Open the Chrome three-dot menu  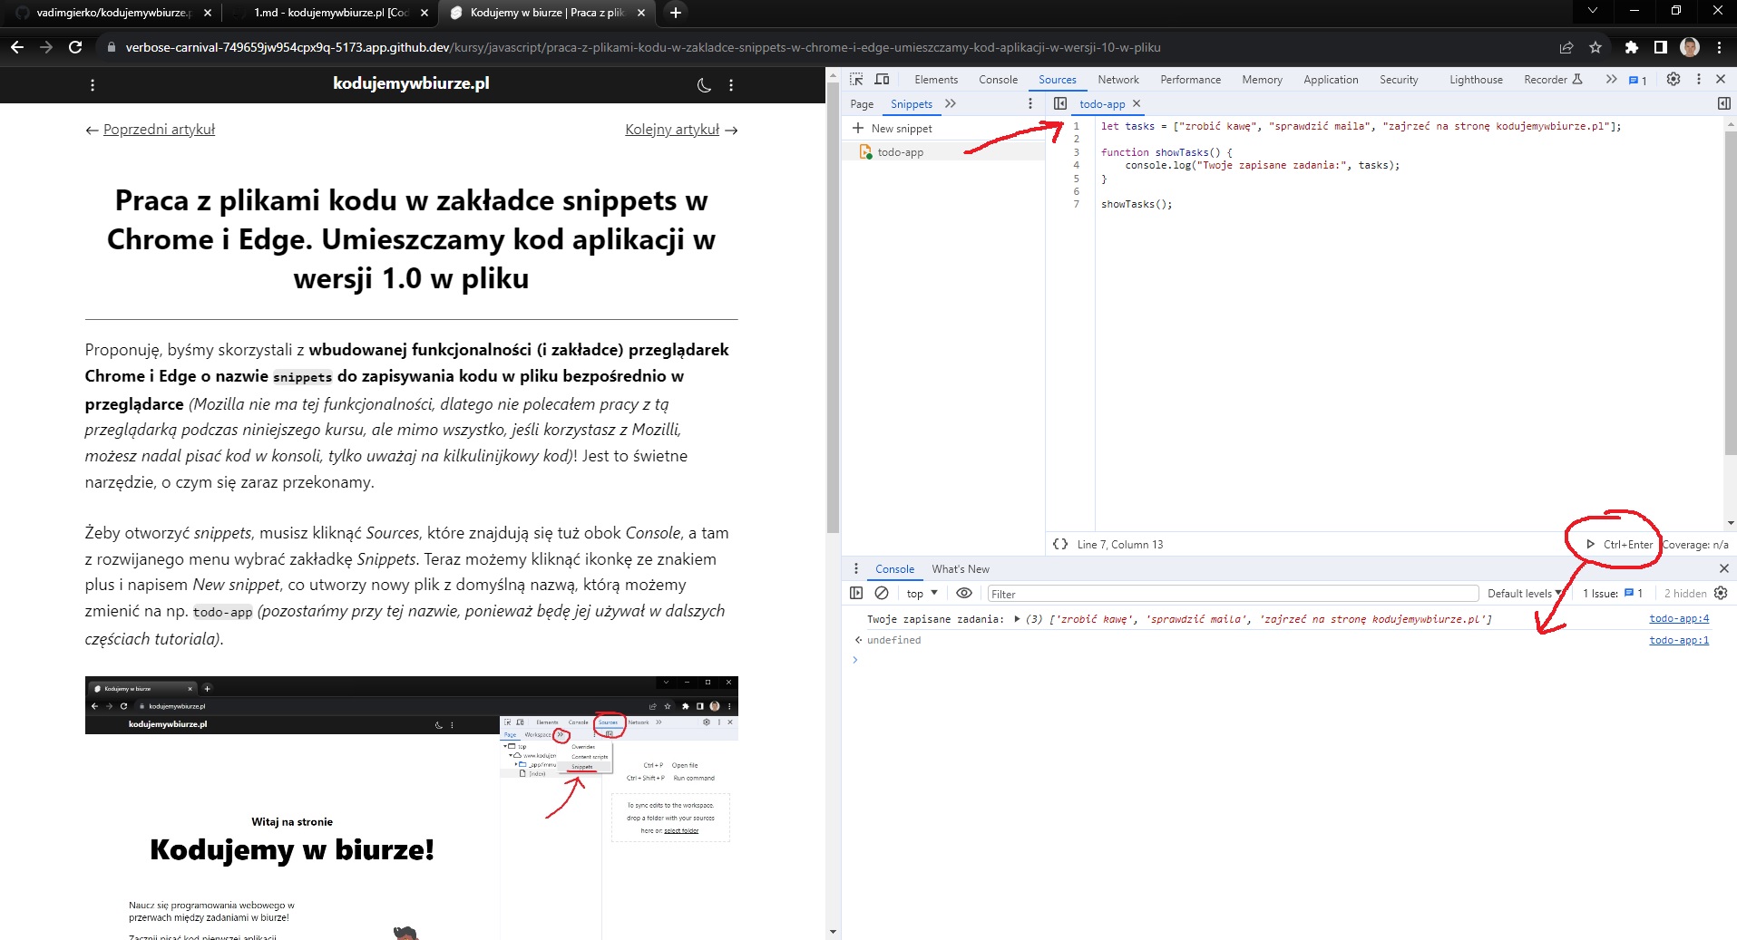click(x=1719, y=47)
